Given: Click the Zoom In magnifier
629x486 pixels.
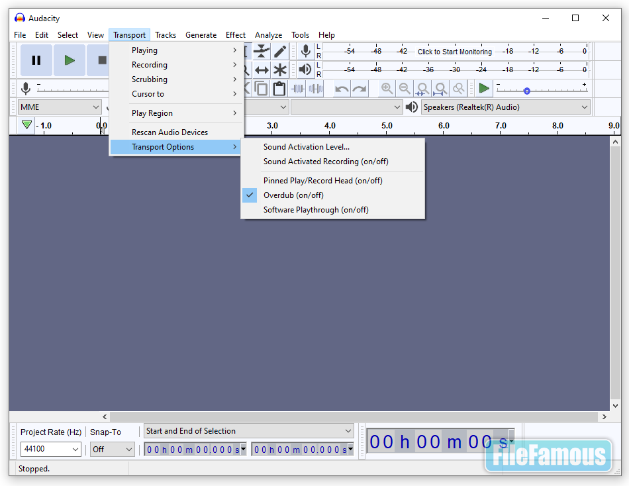Looking at the screenshot, I should (x=387, y=88).
